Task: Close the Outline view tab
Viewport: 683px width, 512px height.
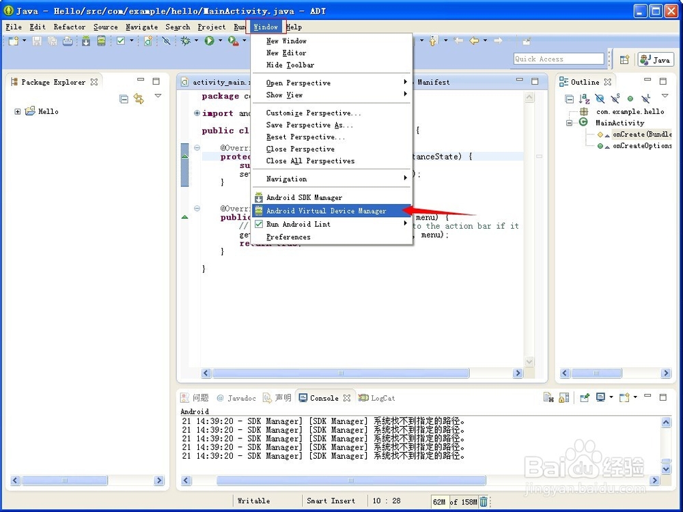Action: 608,82
